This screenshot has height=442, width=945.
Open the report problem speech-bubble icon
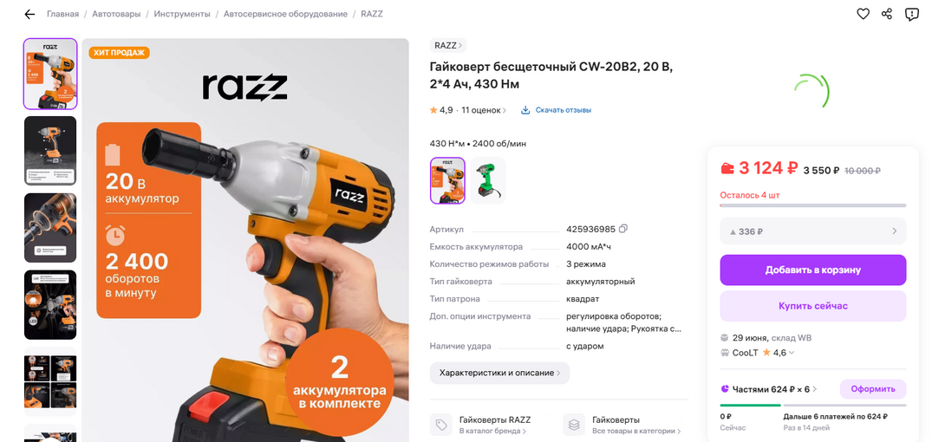912,14
